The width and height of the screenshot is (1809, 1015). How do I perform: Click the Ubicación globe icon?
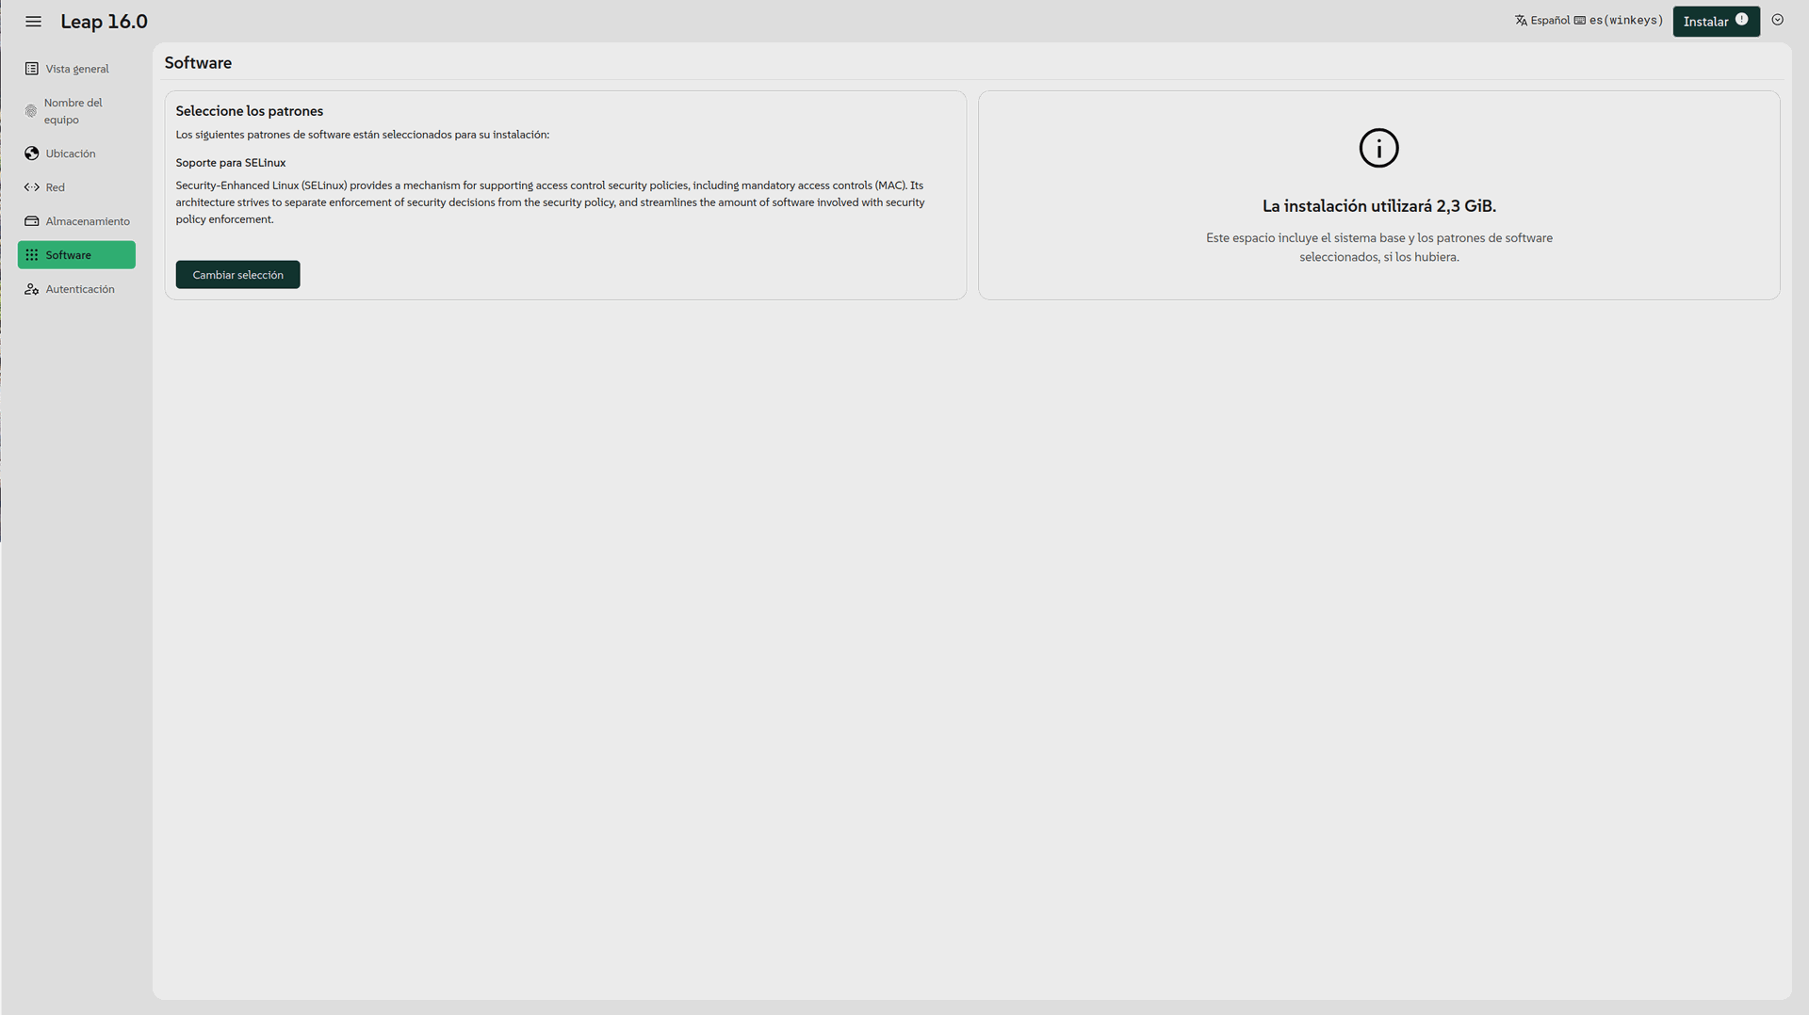(32, 153)
